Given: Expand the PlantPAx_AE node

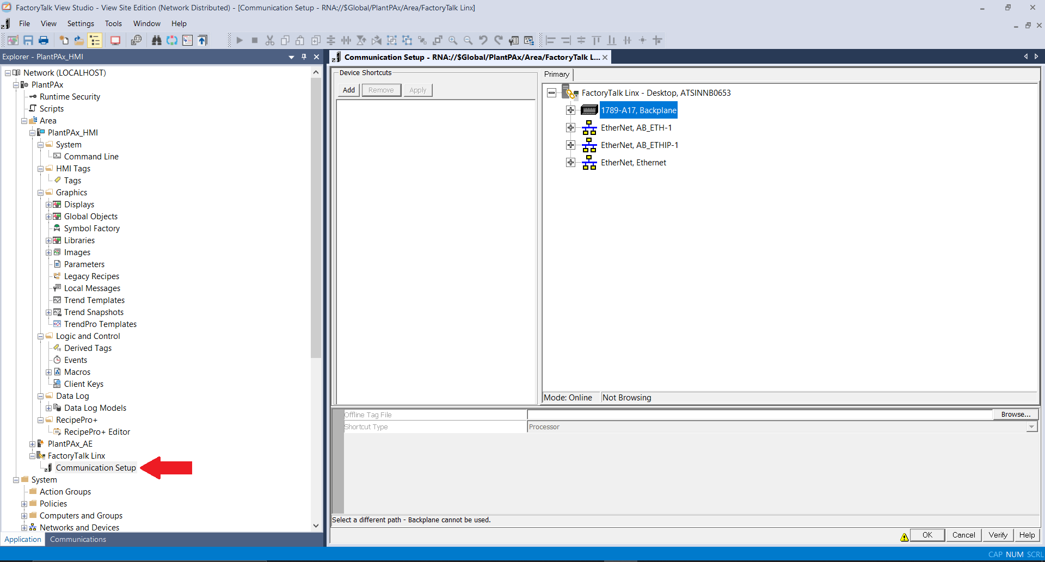Looking at the screenshot, I should tap(32, 444).
